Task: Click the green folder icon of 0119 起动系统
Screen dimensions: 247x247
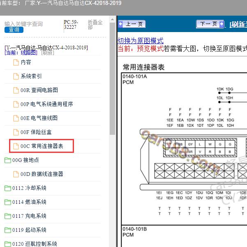Action: pyautogui.click(x=8, y=230)
